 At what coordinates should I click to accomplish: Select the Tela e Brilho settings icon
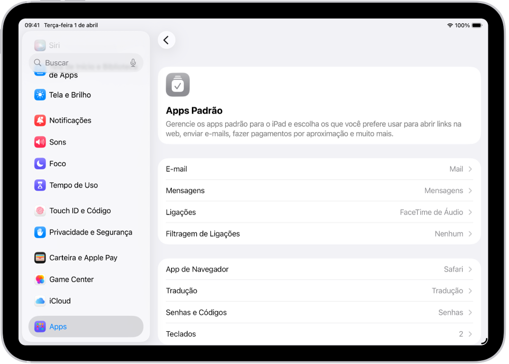point(39,95)
